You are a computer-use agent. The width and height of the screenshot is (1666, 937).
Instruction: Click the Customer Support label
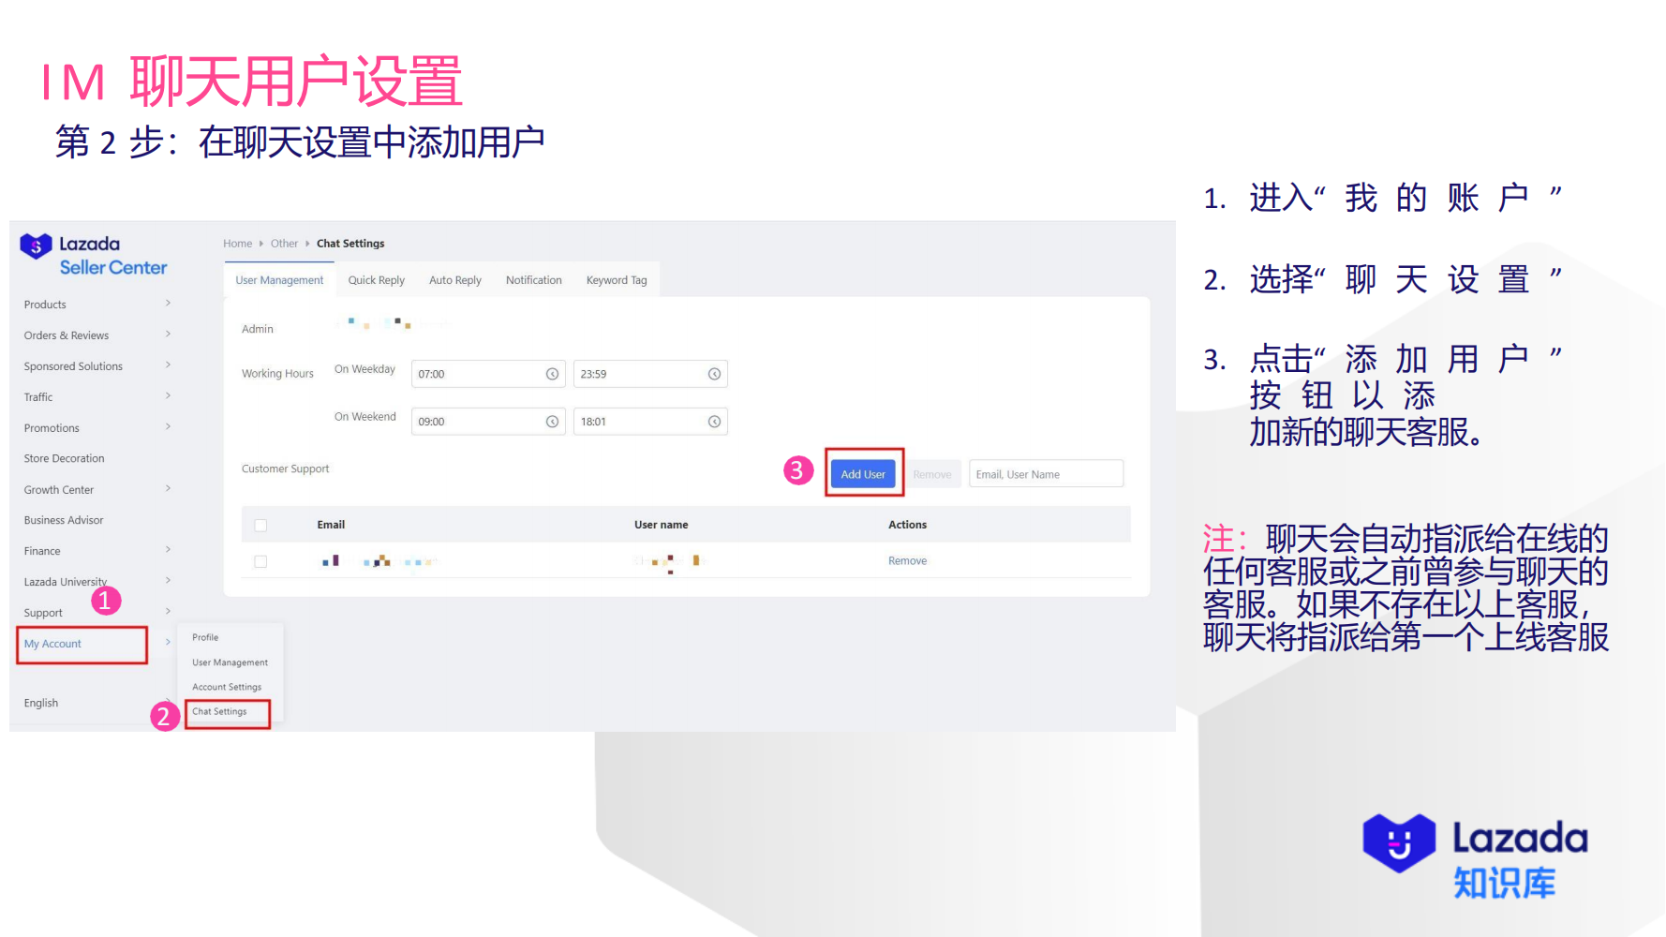pos(285,469)
